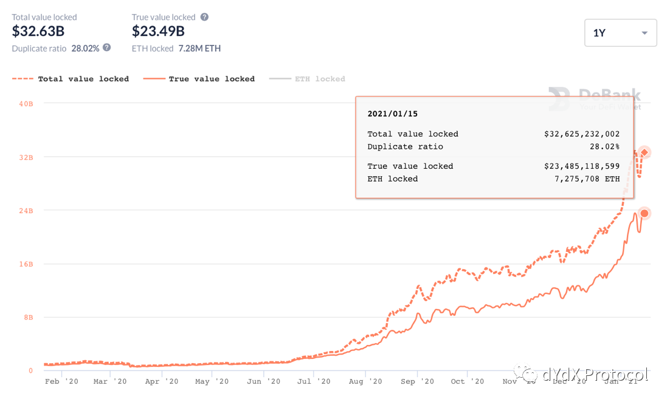Click the arrow in the 1Y selector
670x402 pixels.
point(644,33)
